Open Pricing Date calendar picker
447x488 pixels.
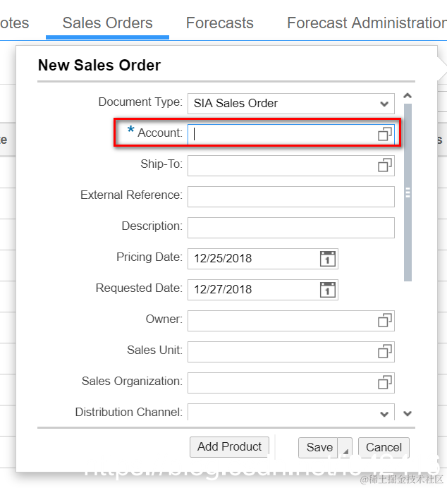pyautogui.click(x=328, y=259)
